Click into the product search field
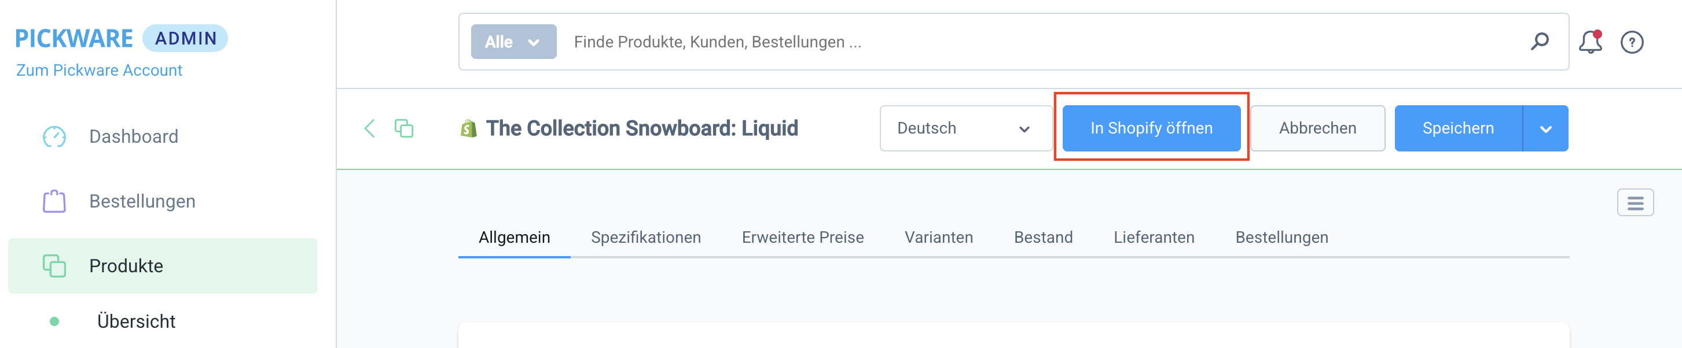Screen dimensions: 1682x348 pos(979,42)
